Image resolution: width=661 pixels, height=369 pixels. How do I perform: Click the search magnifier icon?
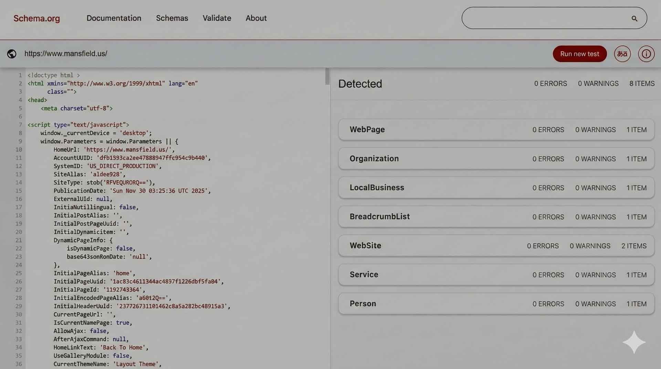coord(634,18)
